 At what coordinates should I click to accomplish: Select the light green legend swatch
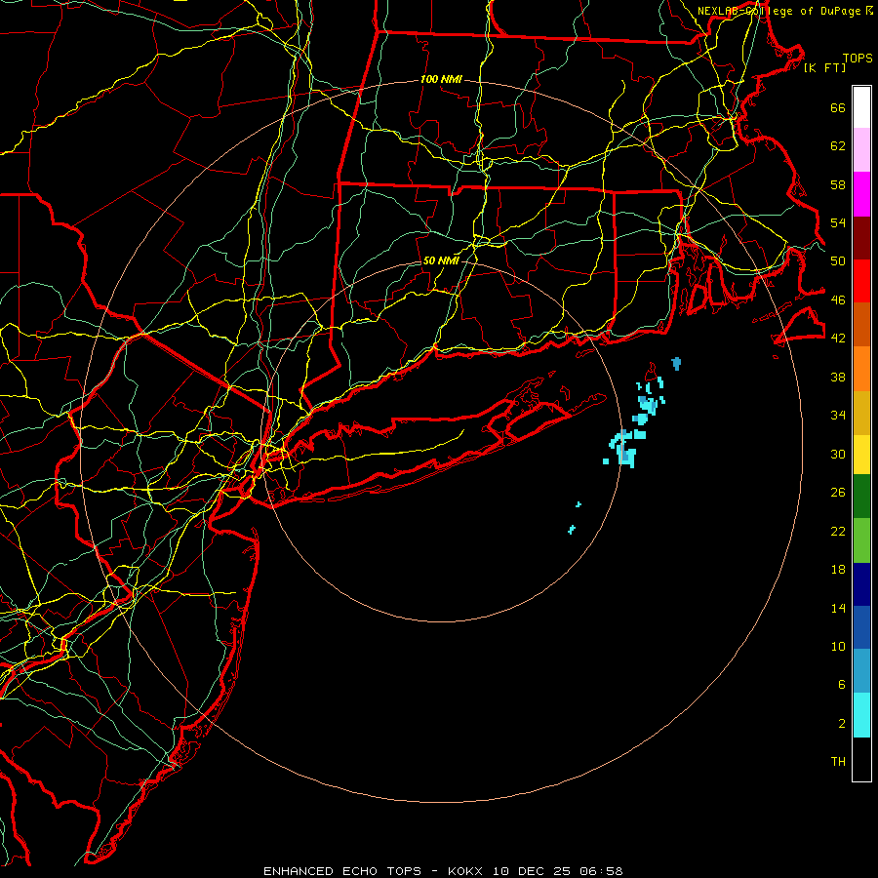click(x=861, y=540)
